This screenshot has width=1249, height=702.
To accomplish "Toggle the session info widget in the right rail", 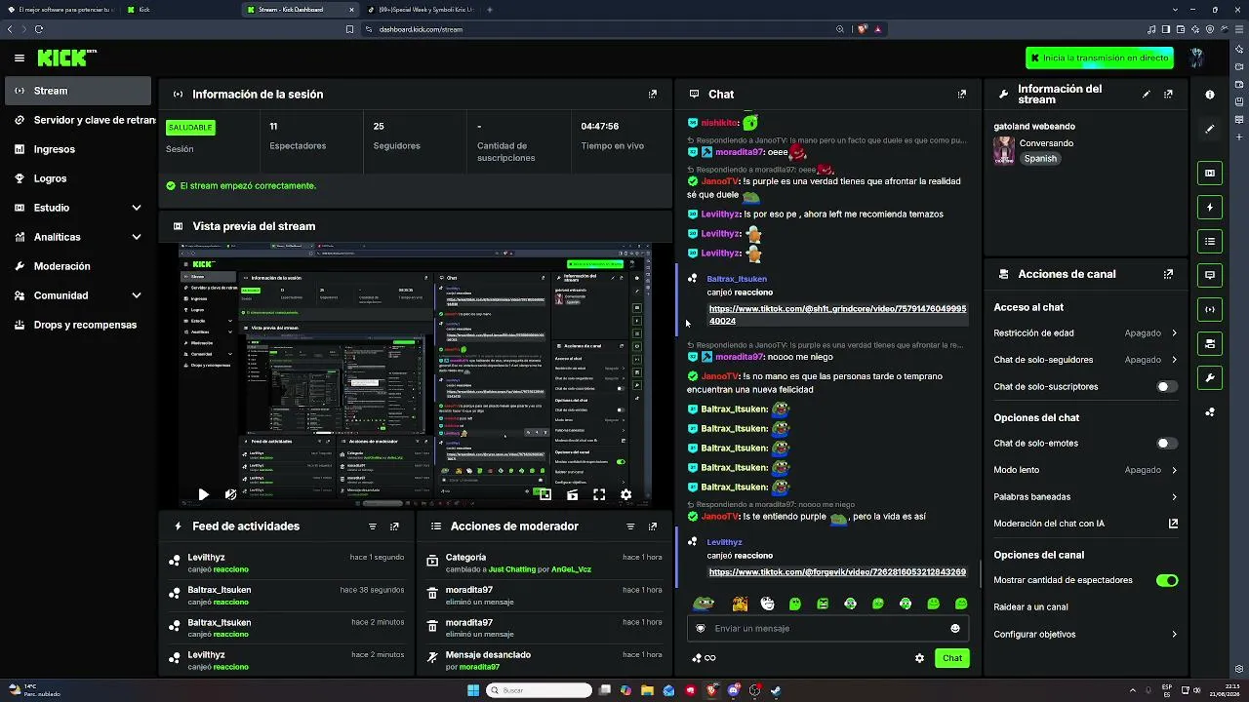I will [x=1210, y=310].
